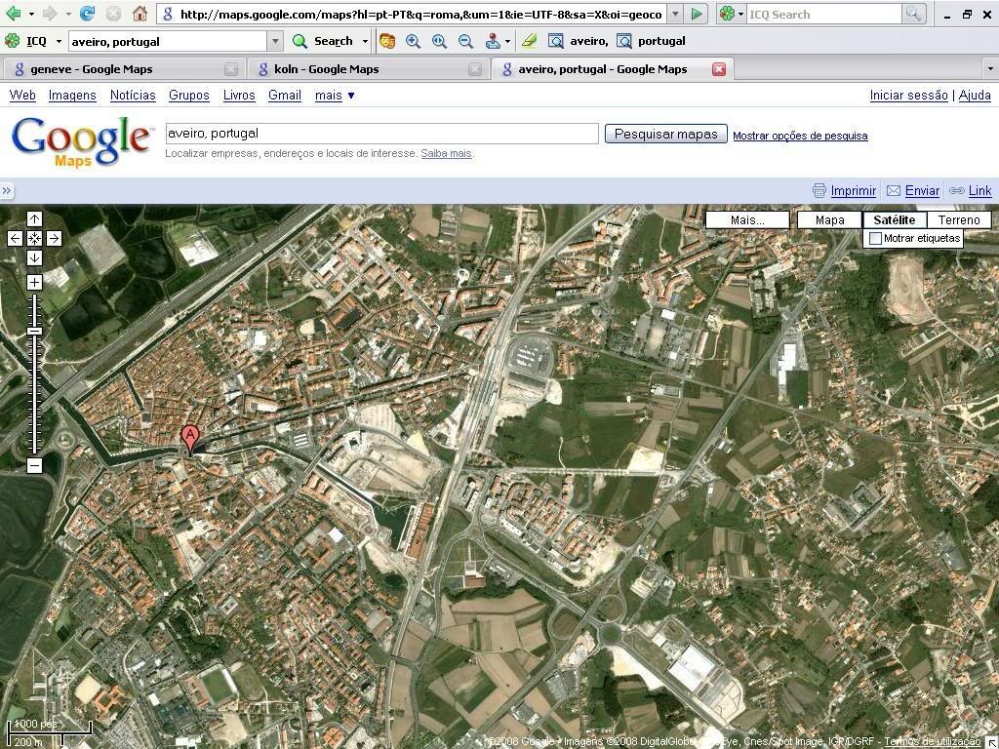Enable the Mostrar etiquetas checkbox

point(876,239)
